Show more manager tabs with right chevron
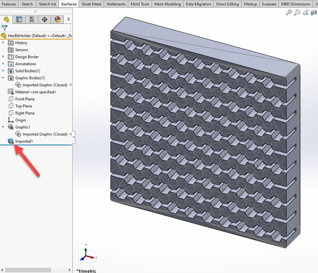 [68, 19]
